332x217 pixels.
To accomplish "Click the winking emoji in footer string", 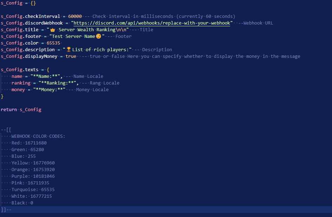I will click(x=99, y=36).
